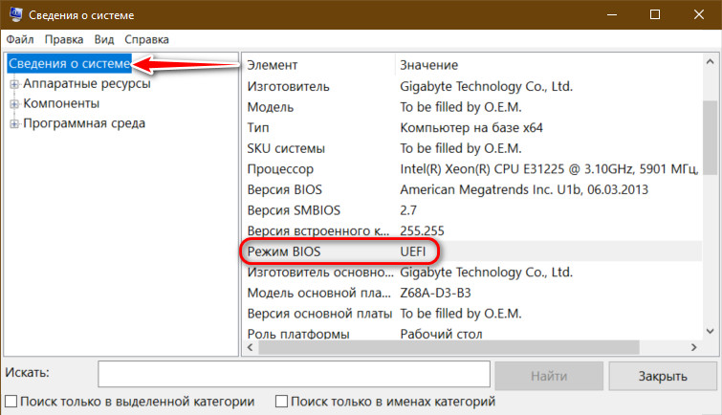Expand the Программная среда tree node

click(14, 124)
